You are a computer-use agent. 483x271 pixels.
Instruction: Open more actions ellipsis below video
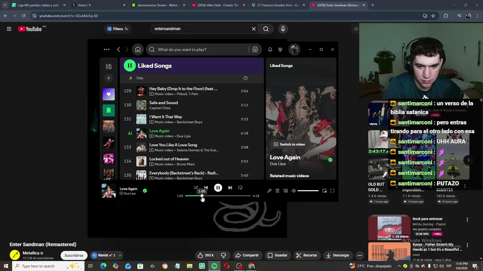[x=360, y=255]
